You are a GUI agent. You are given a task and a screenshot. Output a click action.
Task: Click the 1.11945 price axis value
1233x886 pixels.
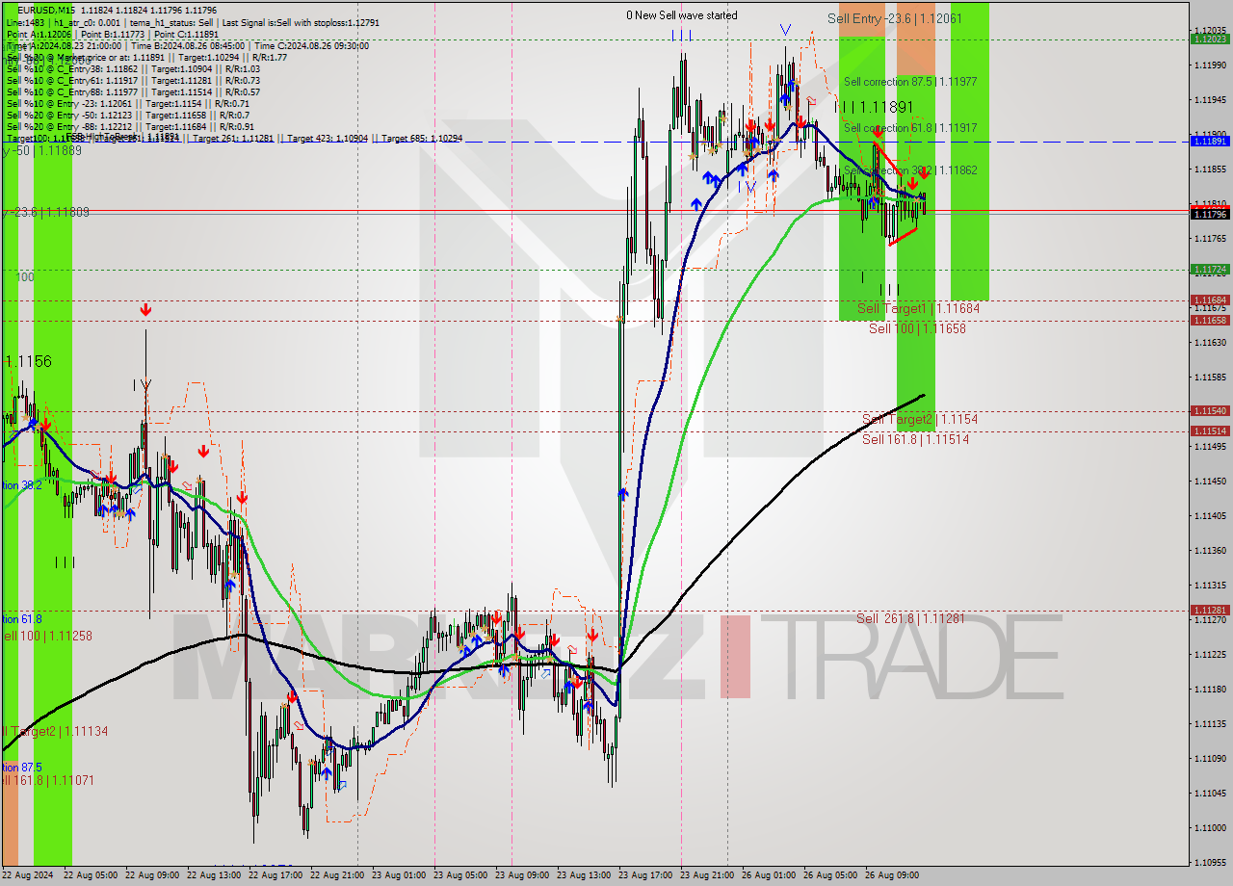(x=1210, y=100)
